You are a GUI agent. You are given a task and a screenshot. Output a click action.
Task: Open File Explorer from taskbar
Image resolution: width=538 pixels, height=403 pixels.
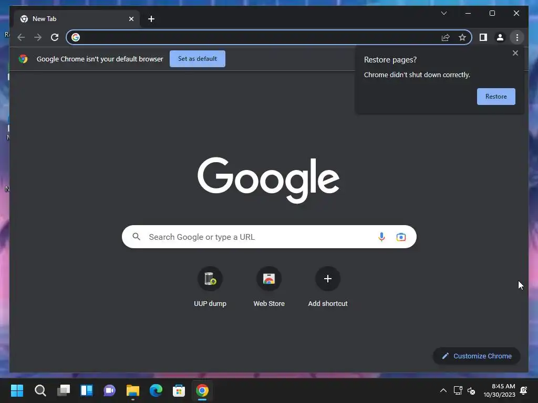(x=133, y=390)
